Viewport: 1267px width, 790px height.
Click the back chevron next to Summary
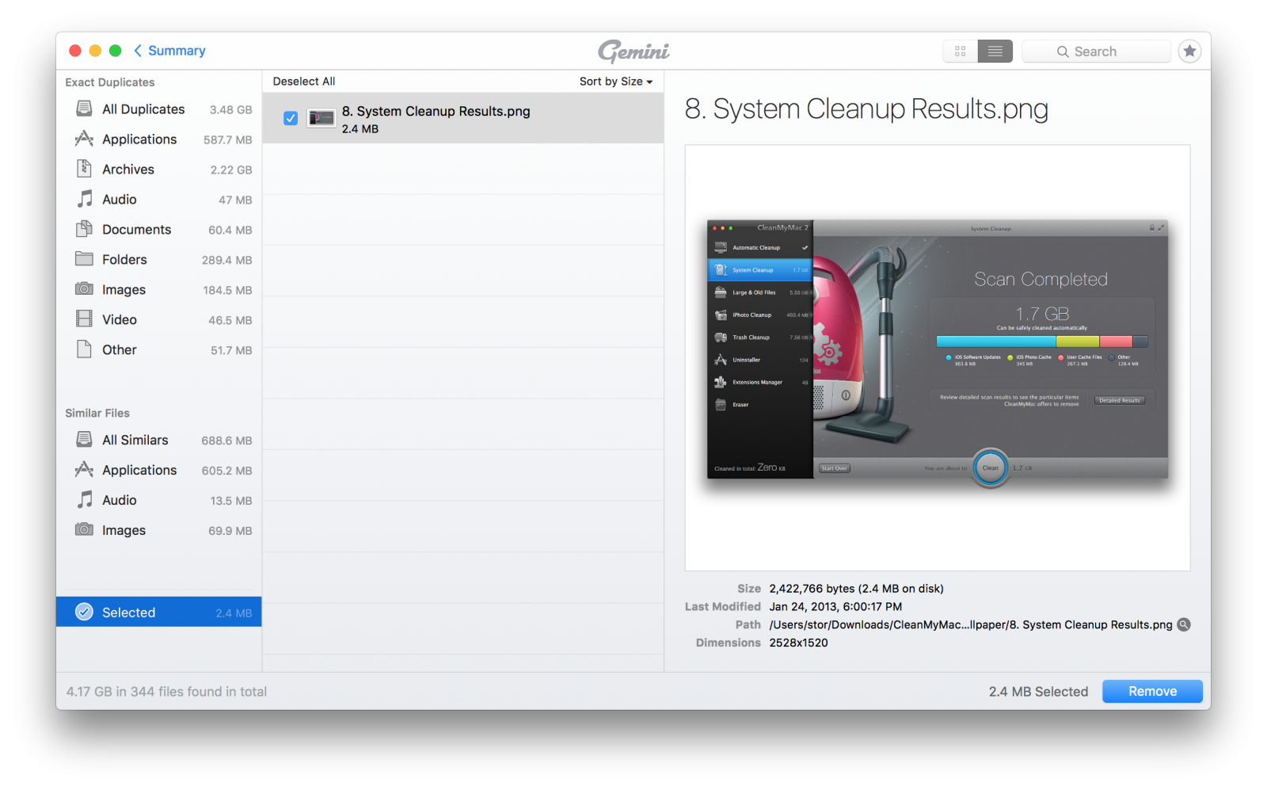click(x=138, y=51)
